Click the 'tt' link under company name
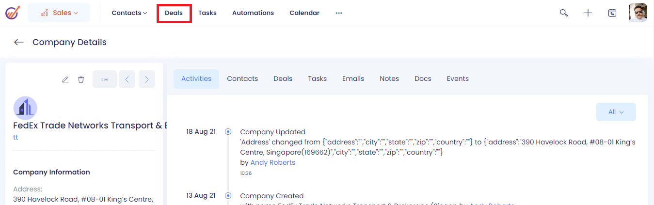The image size is (654, 205). (16, 137)
